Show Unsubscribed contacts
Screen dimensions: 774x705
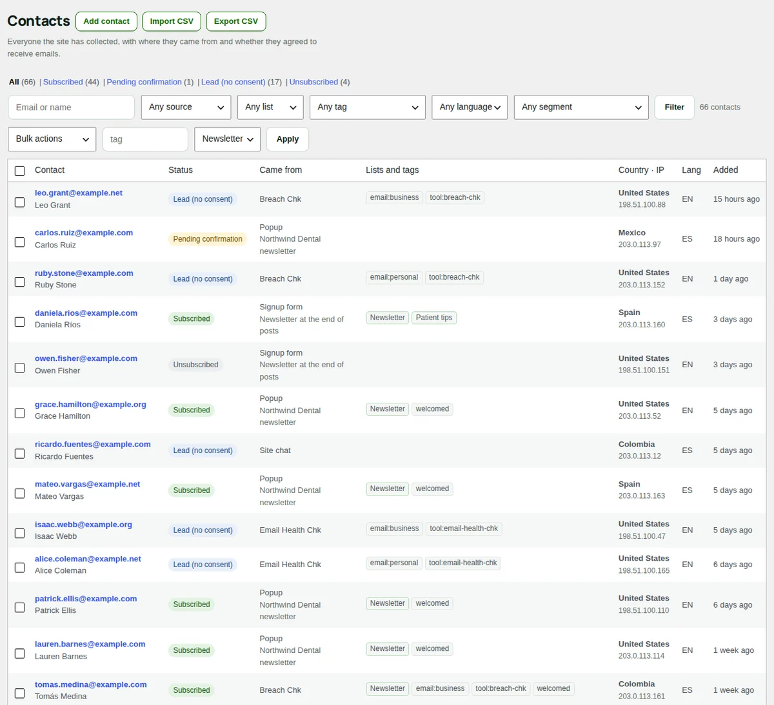[313, 82]
